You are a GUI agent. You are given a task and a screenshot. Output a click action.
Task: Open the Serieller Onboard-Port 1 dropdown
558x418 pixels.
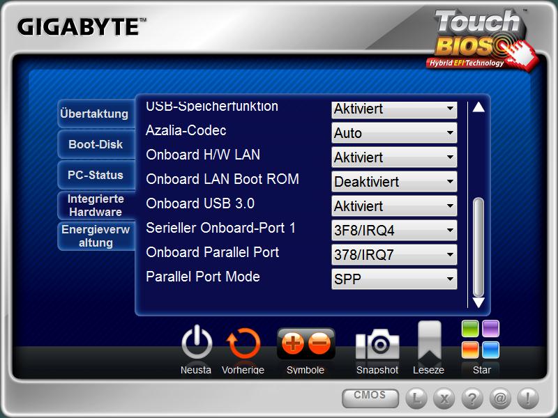click(394, 230)
